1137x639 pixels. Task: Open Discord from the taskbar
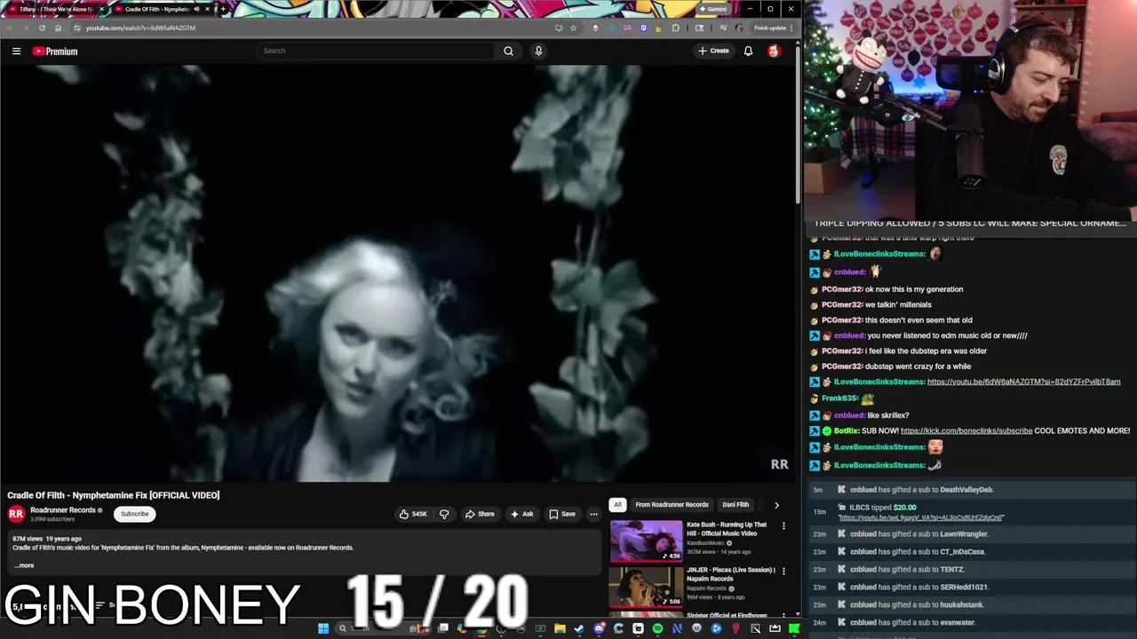pos(600,628)
